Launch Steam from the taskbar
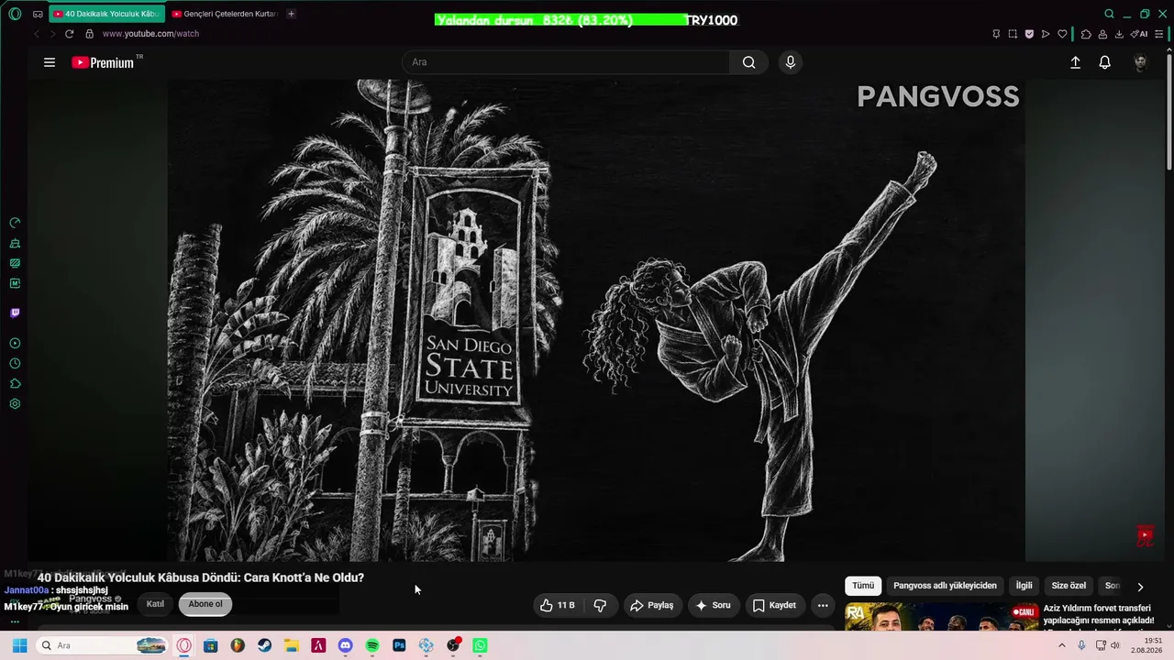 pyautogui.click(x=264, y=645)
